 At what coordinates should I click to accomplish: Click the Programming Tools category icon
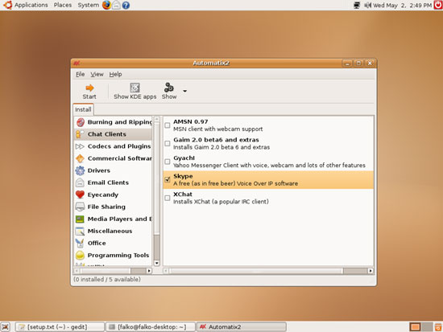pyautogui.click(x=80, y=256)
